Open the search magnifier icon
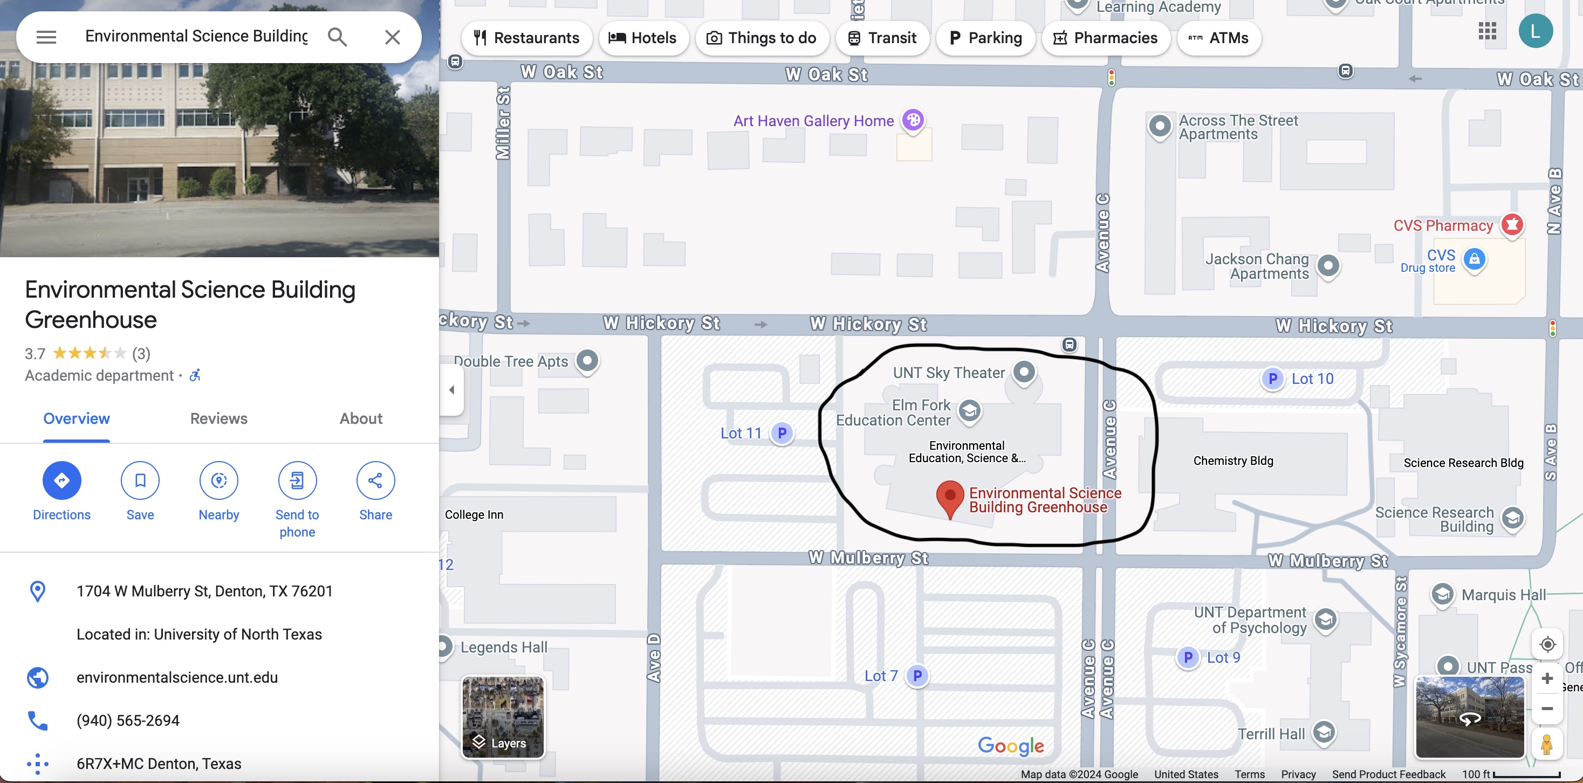Screen dimensions: 1583x783 337,36
